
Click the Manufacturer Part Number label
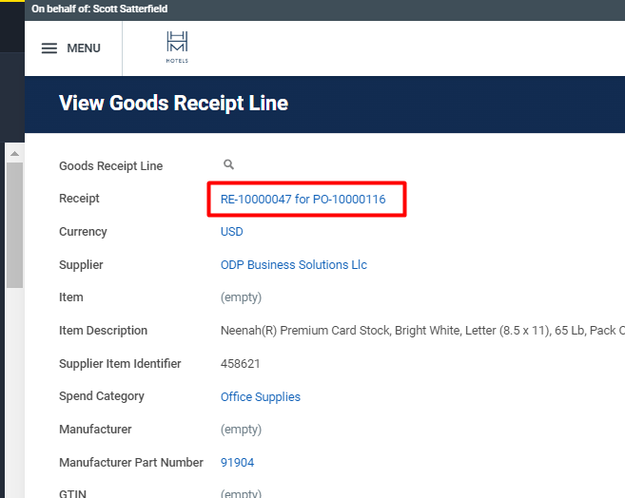(131, 463)
